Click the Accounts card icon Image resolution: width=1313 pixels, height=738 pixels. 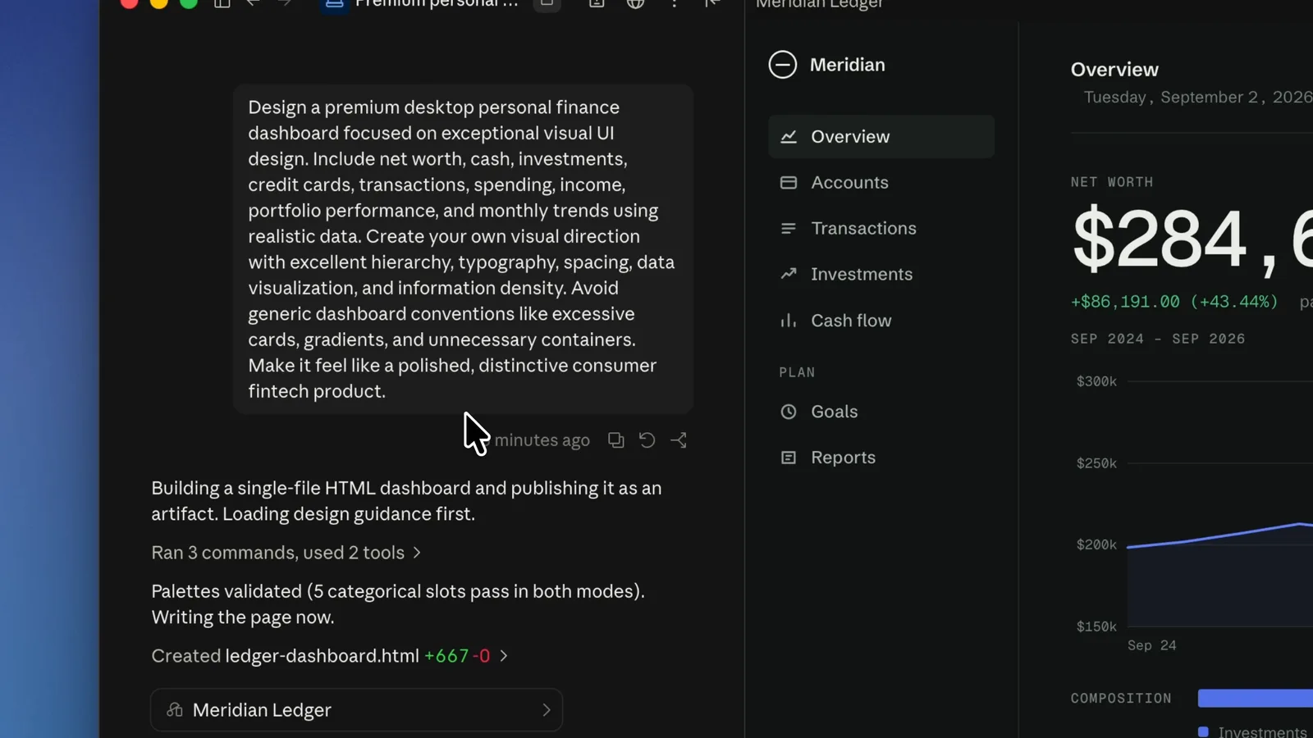(x=789, y=183)
